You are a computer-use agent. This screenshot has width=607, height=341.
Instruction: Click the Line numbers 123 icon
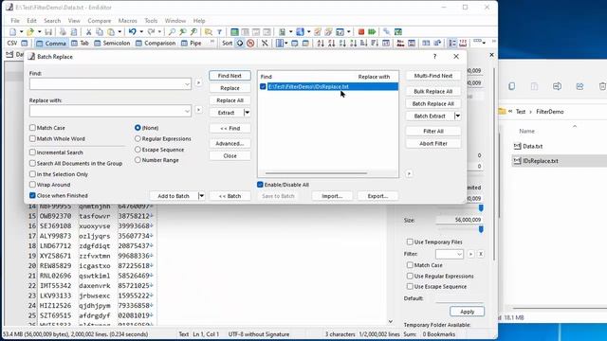(x=463, y=44)
